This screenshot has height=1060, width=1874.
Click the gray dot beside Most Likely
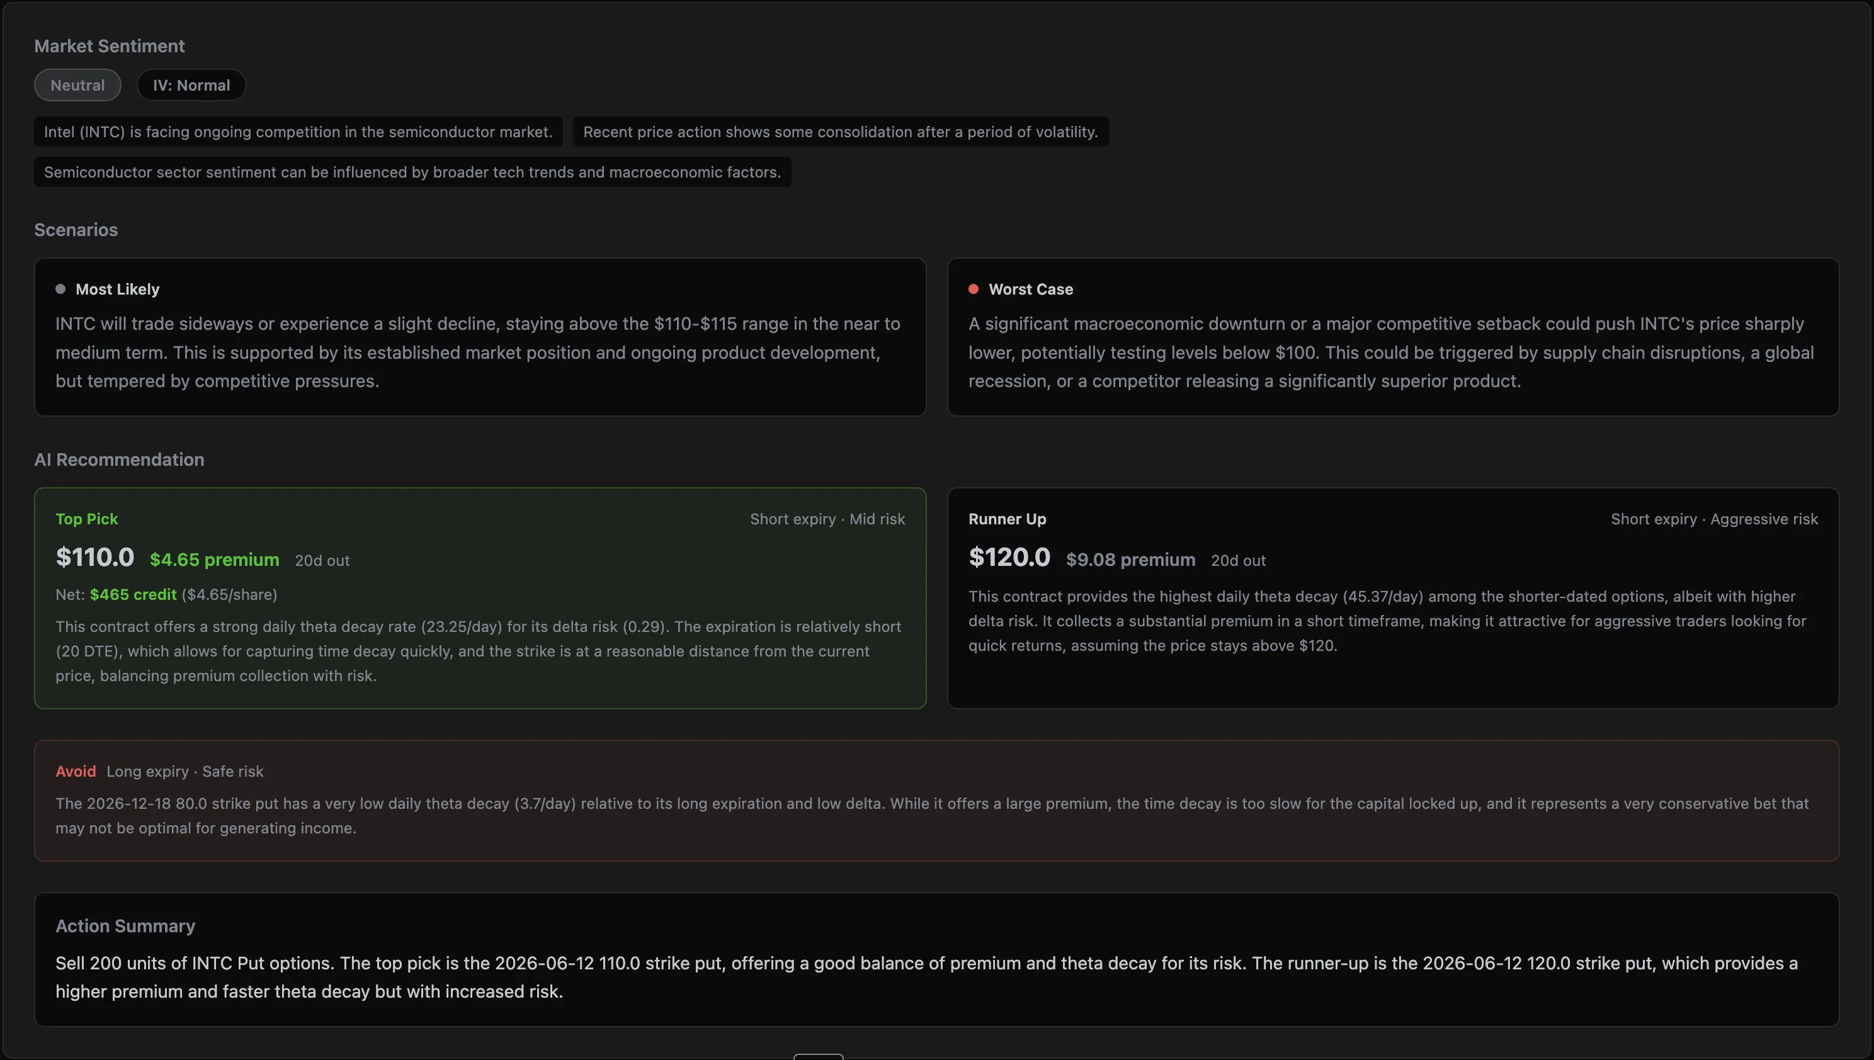tap(60, 289)
